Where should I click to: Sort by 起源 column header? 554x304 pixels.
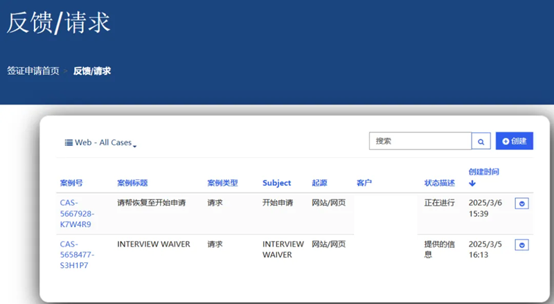[319, 183]
